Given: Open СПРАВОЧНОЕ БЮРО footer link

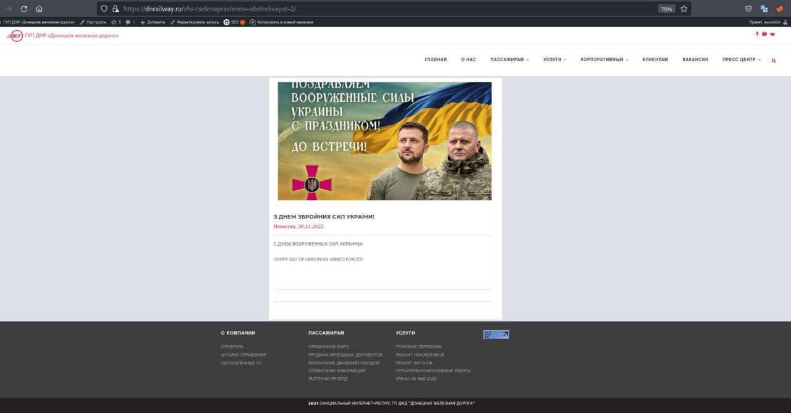Looking at the screenshot, I should pos(329,347).
